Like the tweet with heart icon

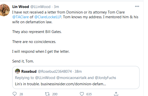click(x=82, y=94)
